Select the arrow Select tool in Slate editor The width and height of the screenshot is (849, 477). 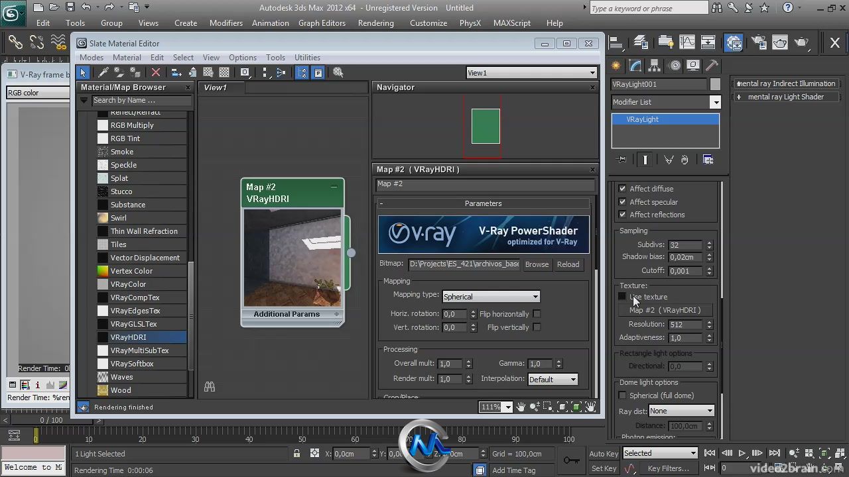pos(83,72)
